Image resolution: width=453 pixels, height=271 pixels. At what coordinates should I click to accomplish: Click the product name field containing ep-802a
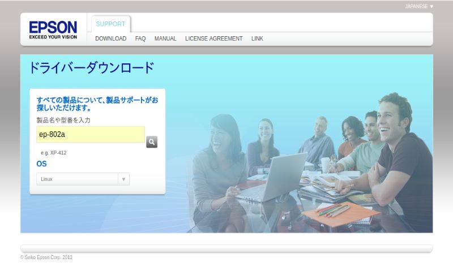click(91, 134)
